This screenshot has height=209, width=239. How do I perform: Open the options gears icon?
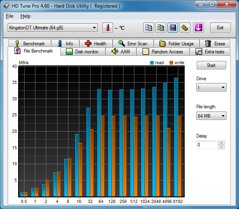click(x=185, y=28)
